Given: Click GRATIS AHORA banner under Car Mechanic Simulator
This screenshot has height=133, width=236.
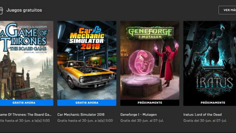Looking at the screenshot, I should pyautogui.click(x=87, y=103).
